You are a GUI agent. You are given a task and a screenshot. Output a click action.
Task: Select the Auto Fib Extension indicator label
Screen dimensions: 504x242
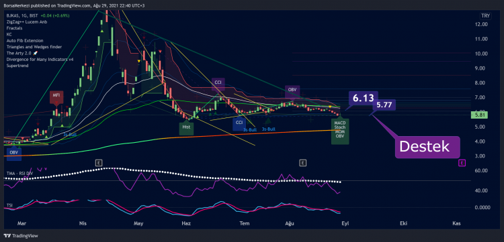click(24, 41)
